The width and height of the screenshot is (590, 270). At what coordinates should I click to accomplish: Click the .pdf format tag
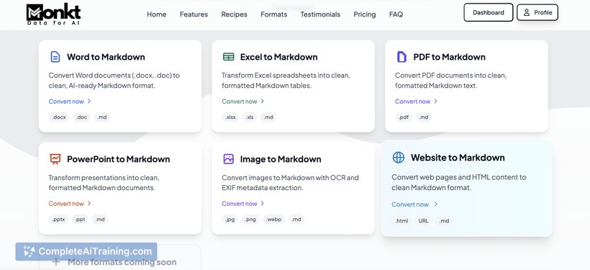coord(404,117)
